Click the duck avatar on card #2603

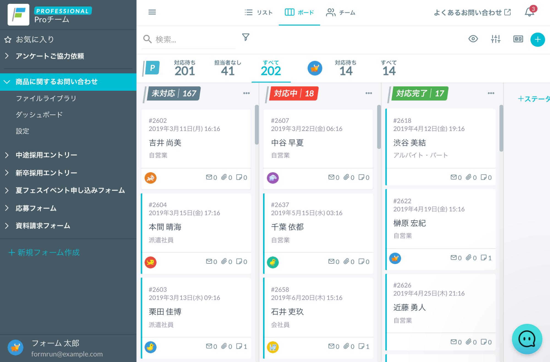tap(151, 347)
